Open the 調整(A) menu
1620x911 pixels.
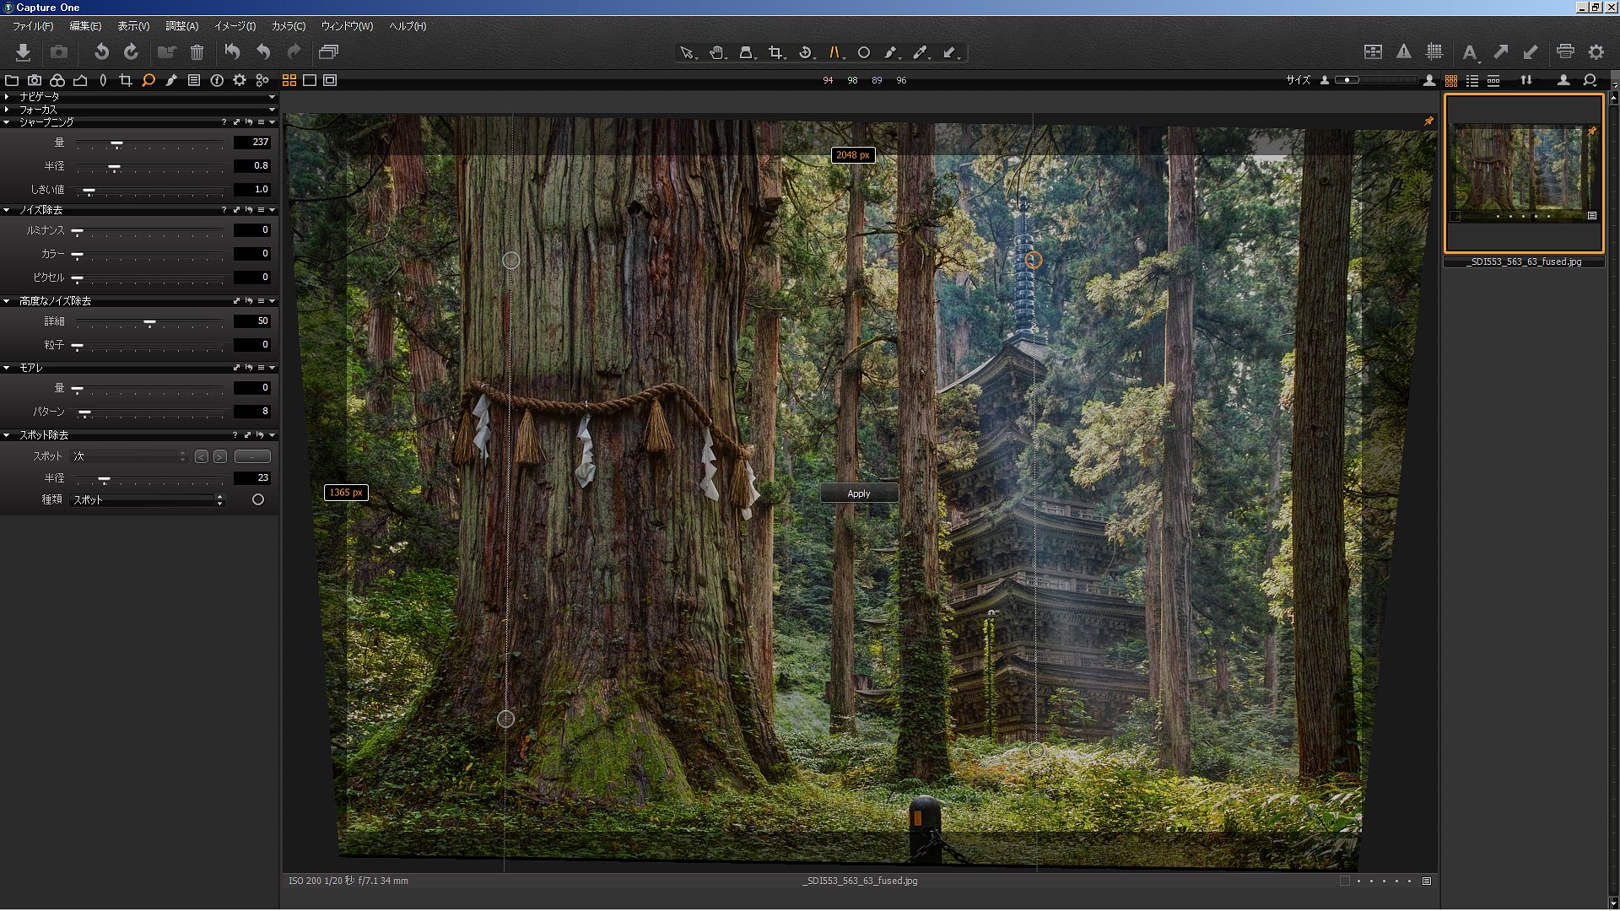pyautogui.click(x=181, y=26)
